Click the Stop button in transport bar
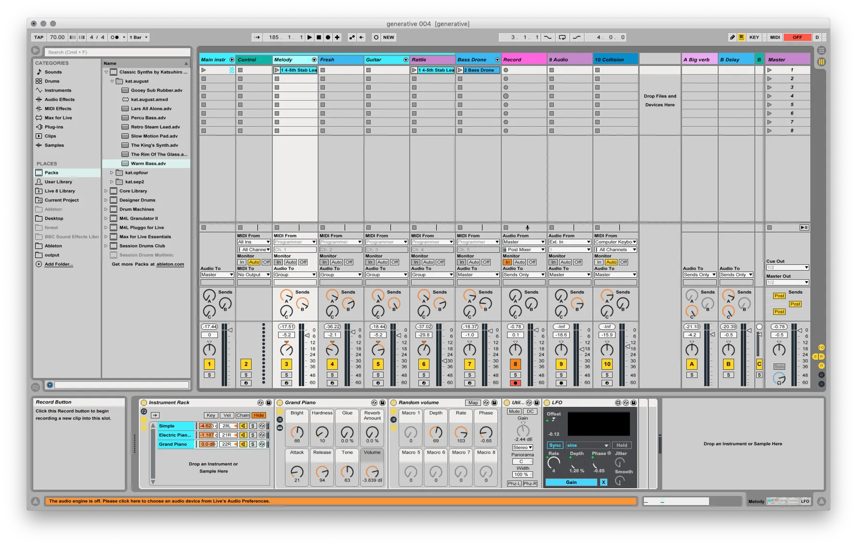857x546 pixels. tap(319, 37)
